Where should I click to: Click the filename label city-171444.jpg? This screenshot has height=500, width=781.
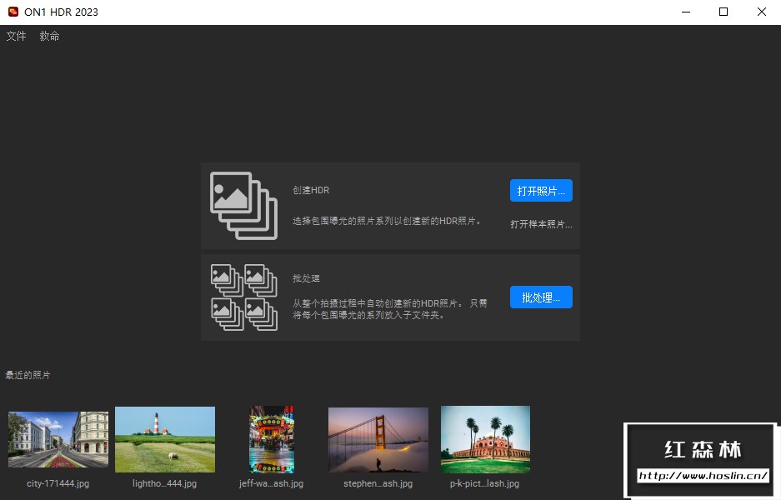point(58,482)
